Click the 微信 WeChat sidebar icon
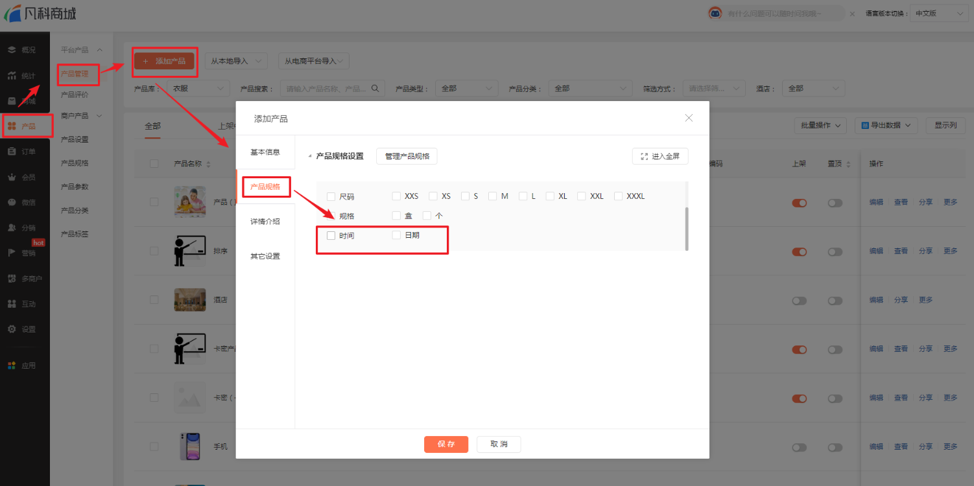The width and height of the screenshot is (974, 486). pos(12,202)
